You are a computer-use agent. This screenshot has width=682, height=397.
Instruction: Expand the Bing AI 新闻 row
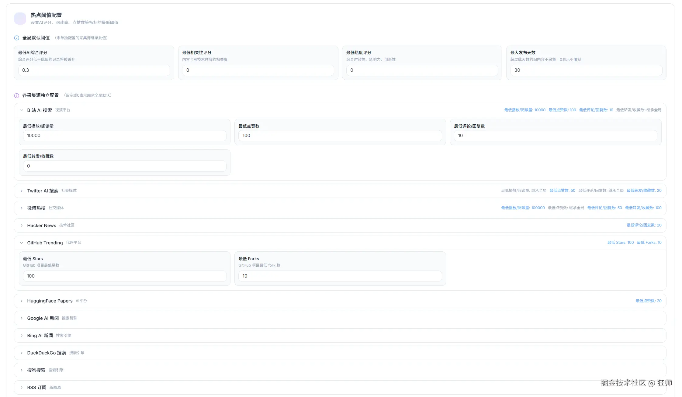21,336
